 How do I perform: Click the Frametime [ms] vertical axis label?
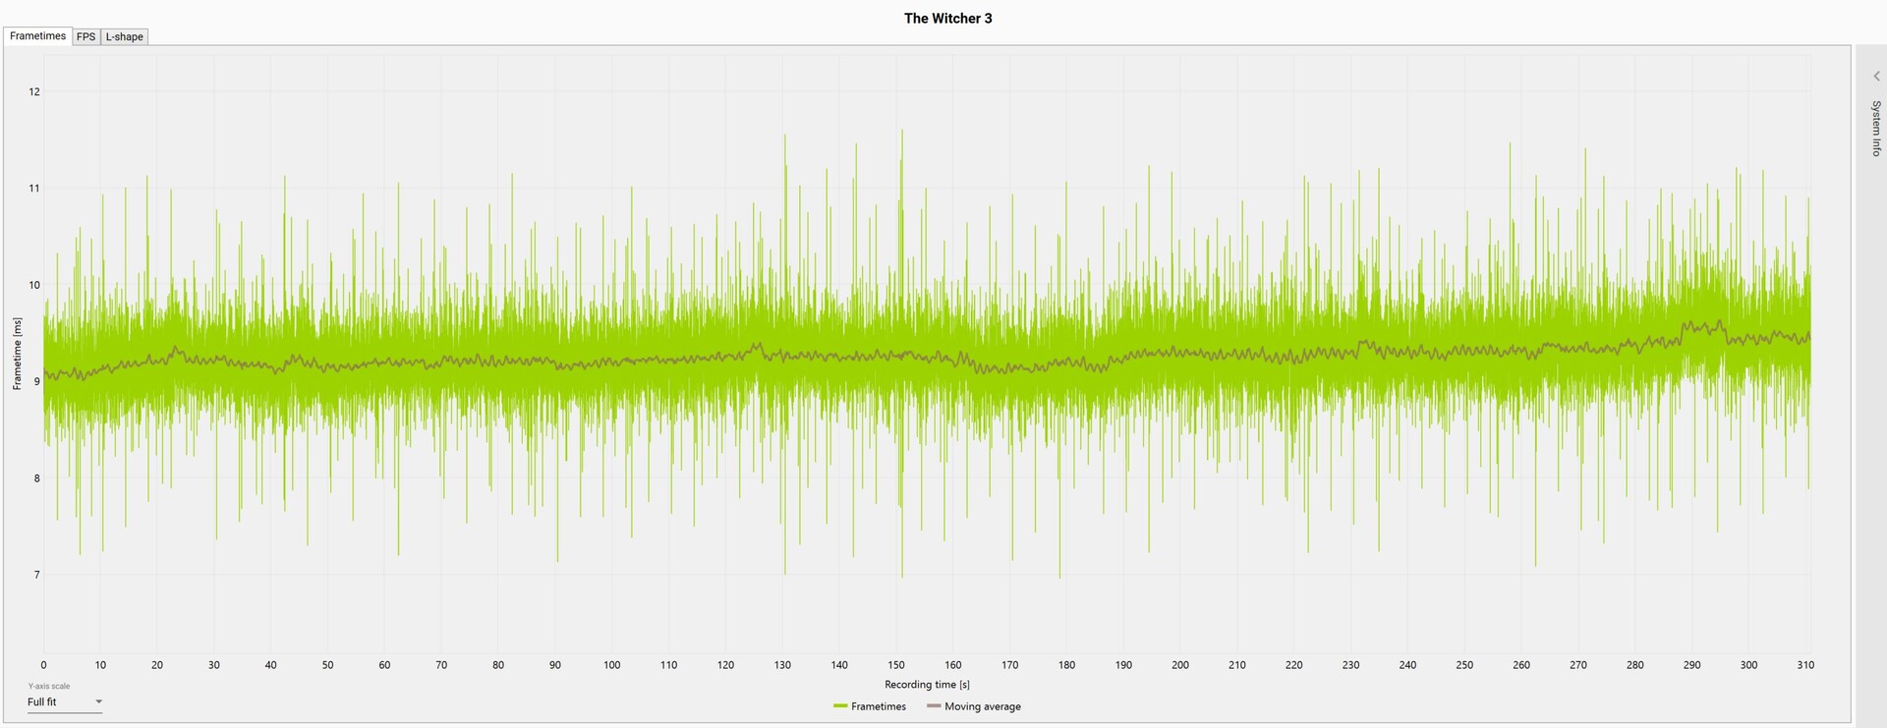[17, 354]
